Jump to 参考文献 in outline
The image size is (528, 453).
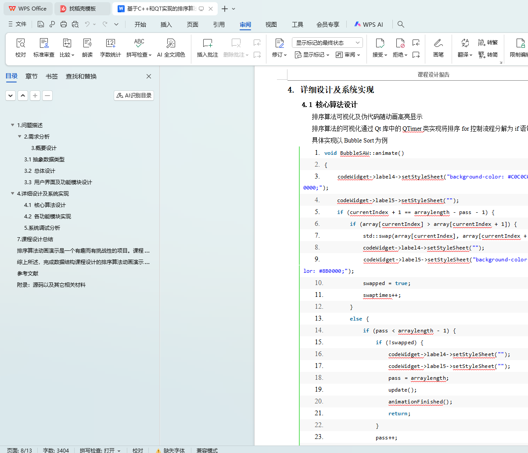coord(28,273)
